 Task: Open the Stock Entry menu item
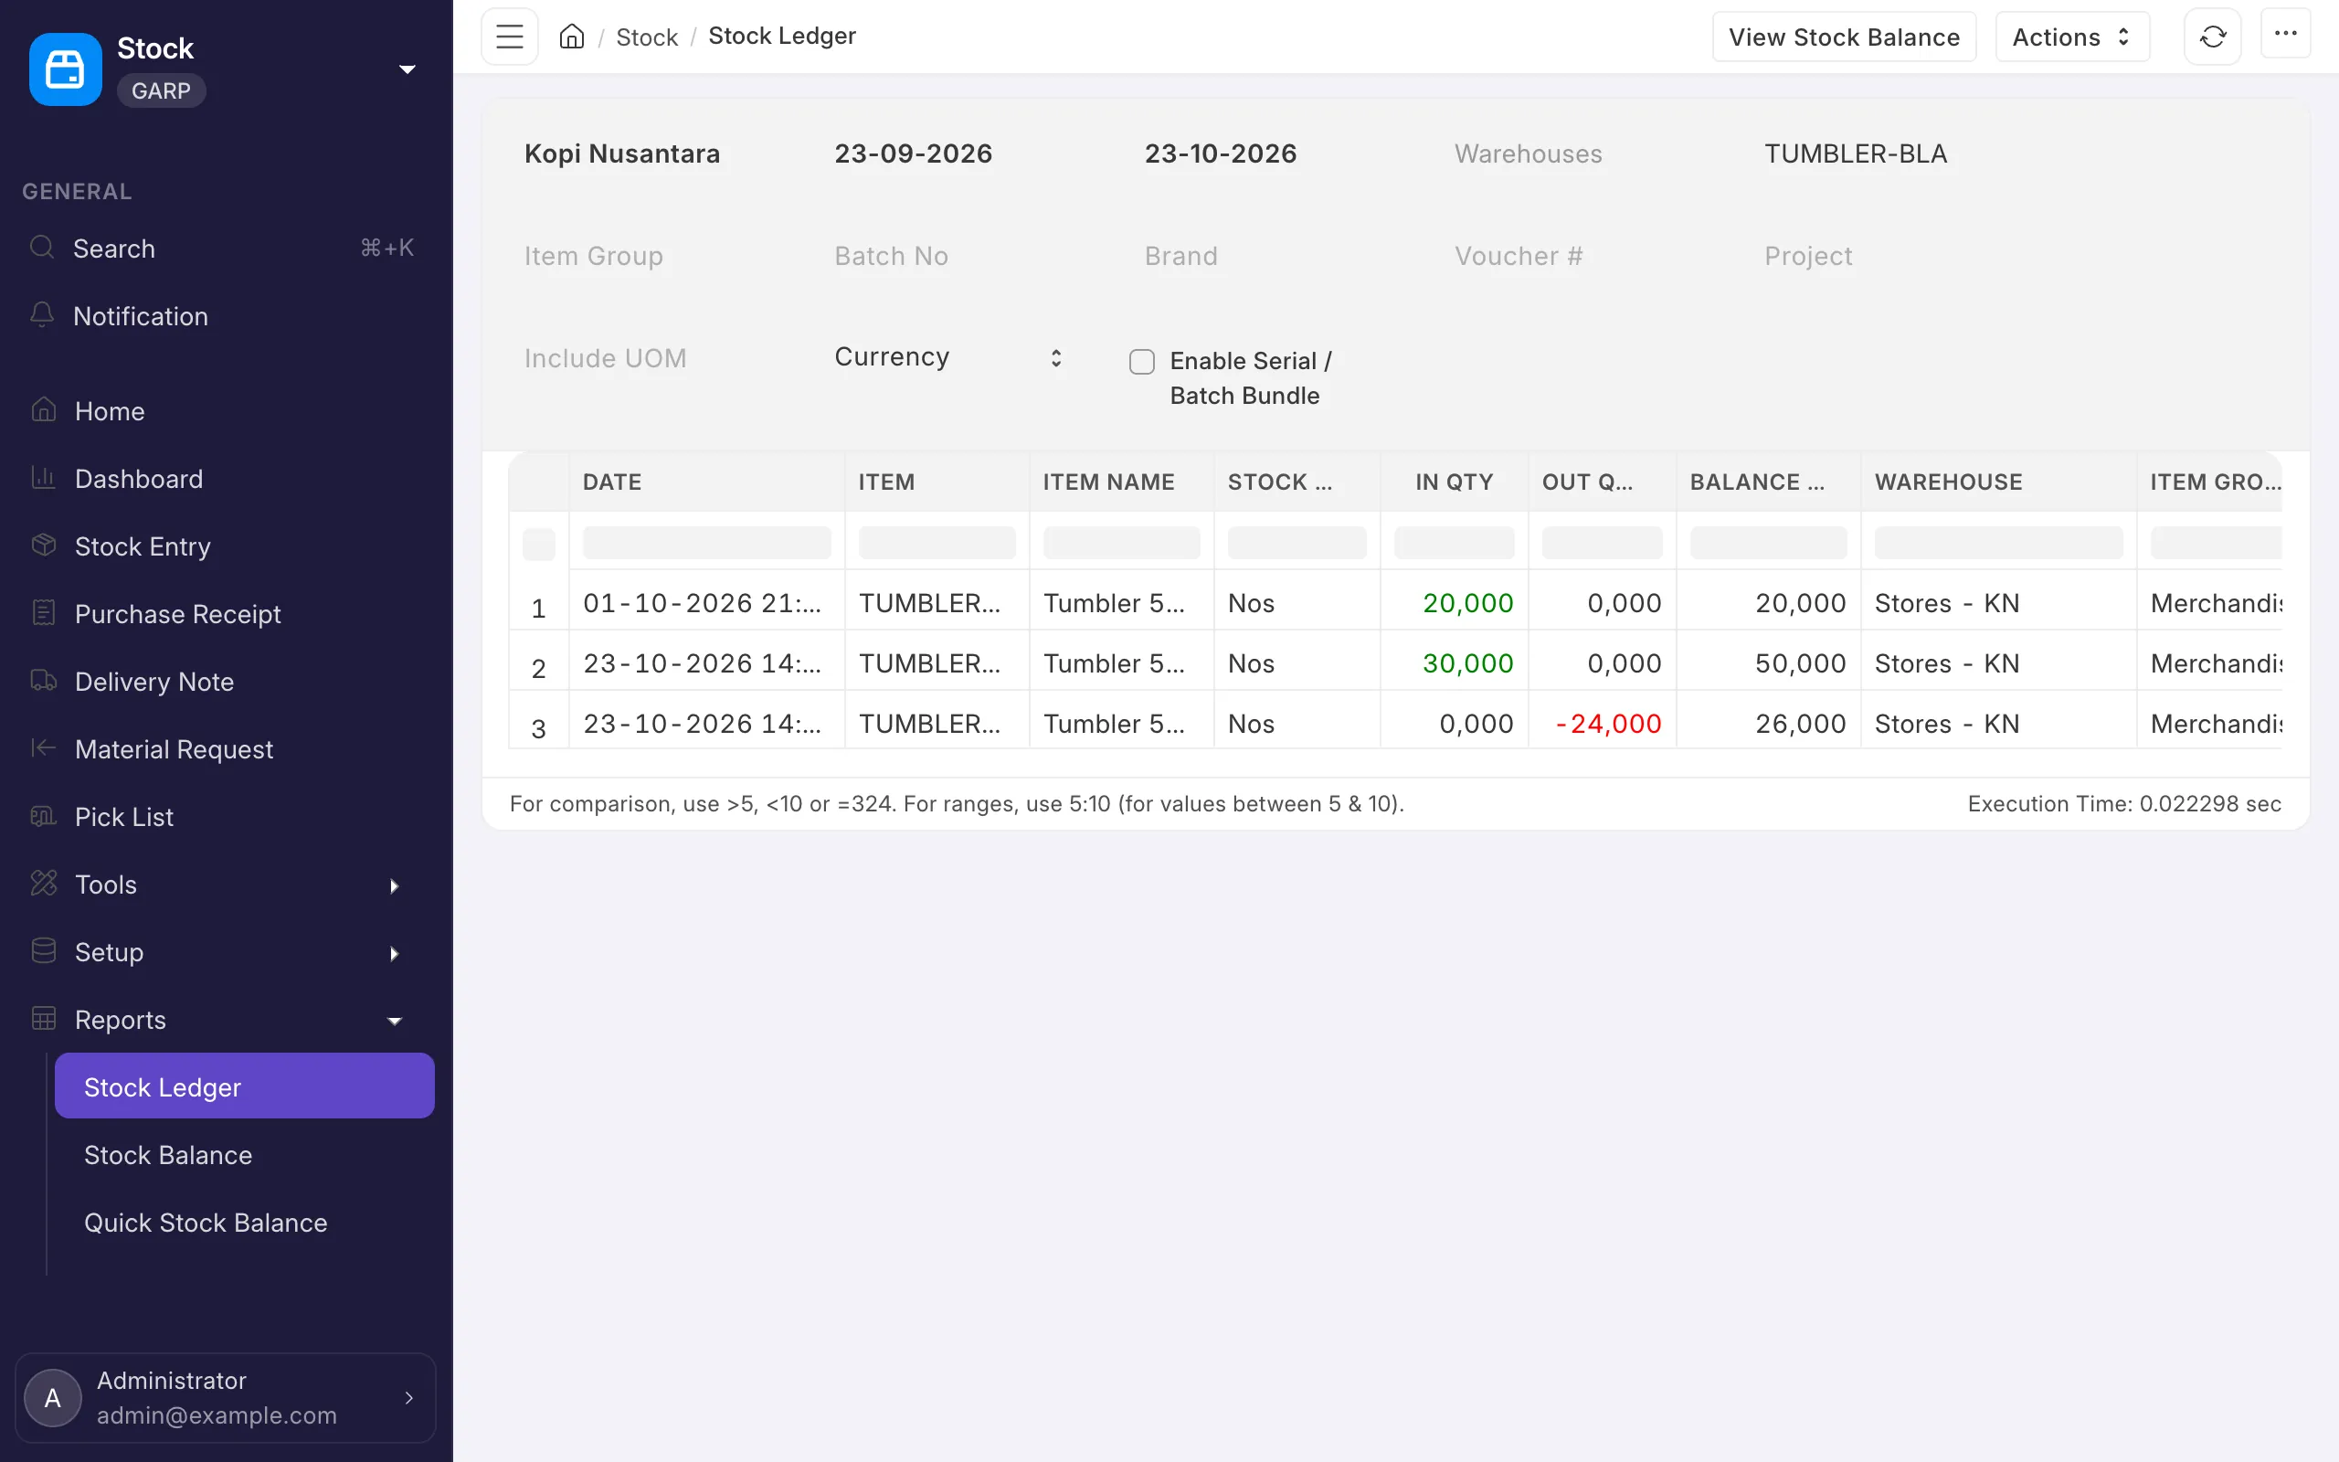click(224, 546)
